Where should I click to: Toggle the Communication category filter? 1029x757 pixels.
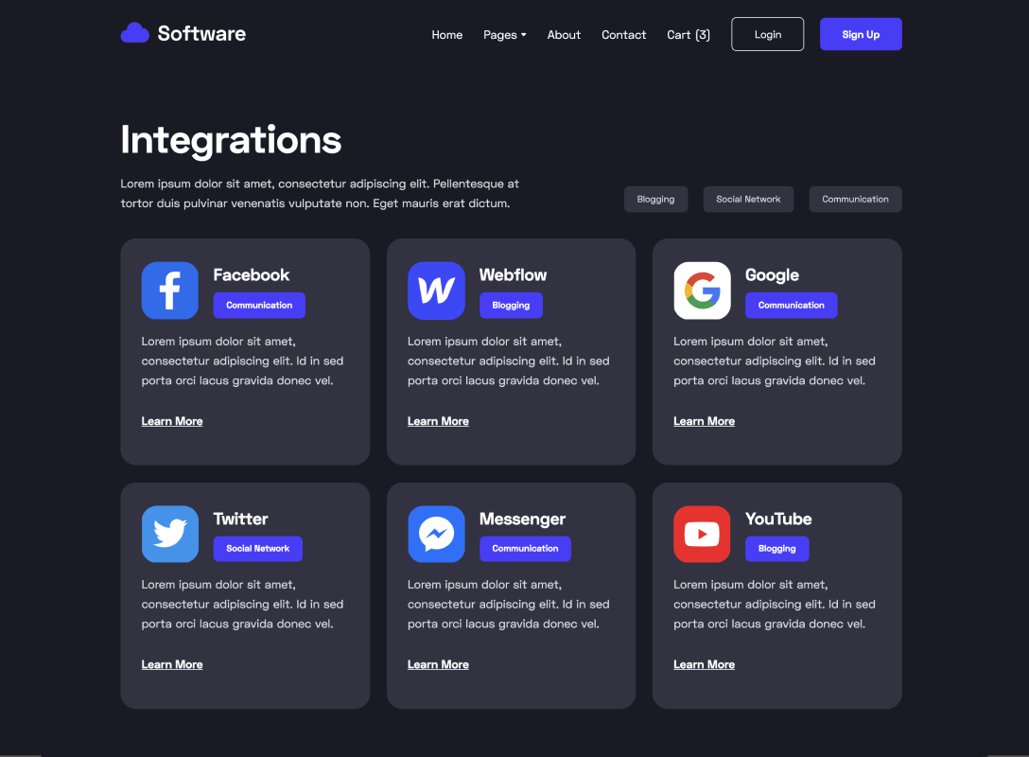(855, 199)
